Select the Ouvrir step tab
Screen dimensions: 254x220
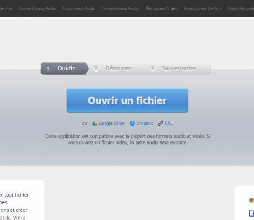pos(65,69)
